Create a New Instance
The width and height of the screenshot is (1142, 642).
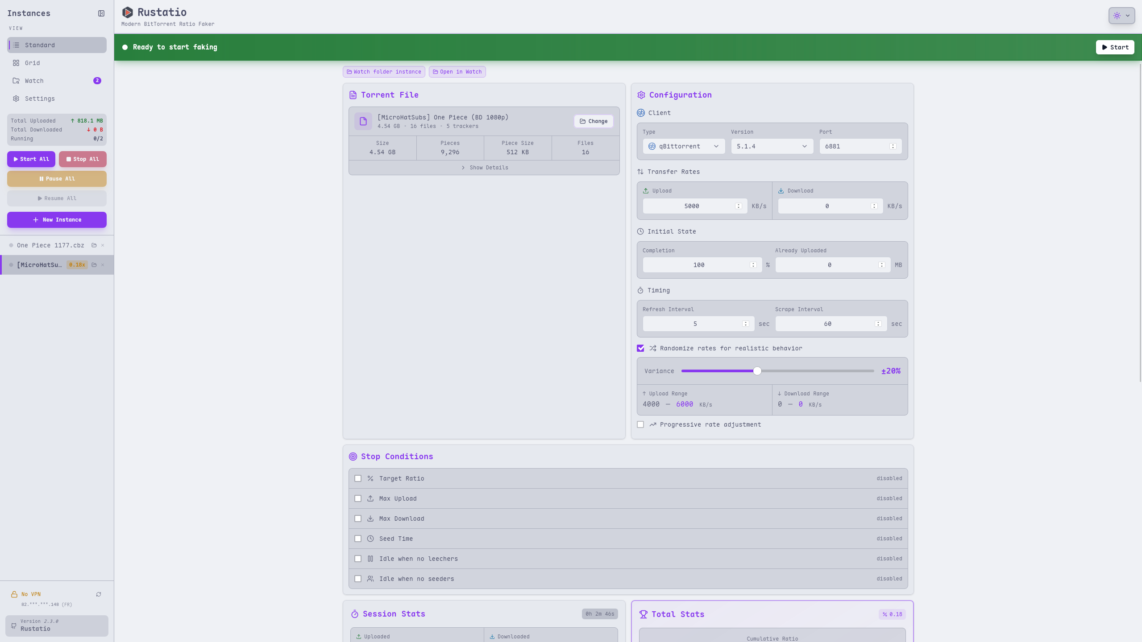(57, 219)
